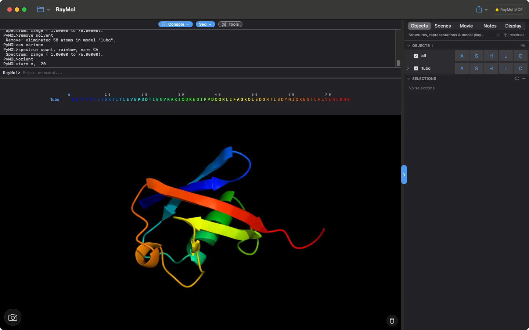Open Color menu C for 1ubq
This screenshot has height=330, width=529.
521,68
